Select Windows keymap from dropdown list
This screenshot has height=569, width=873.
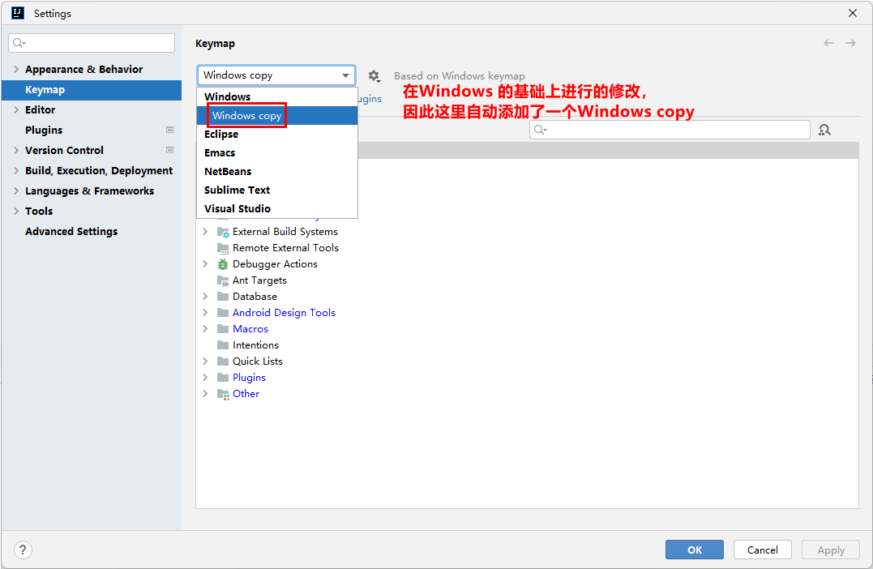[276, 97]
